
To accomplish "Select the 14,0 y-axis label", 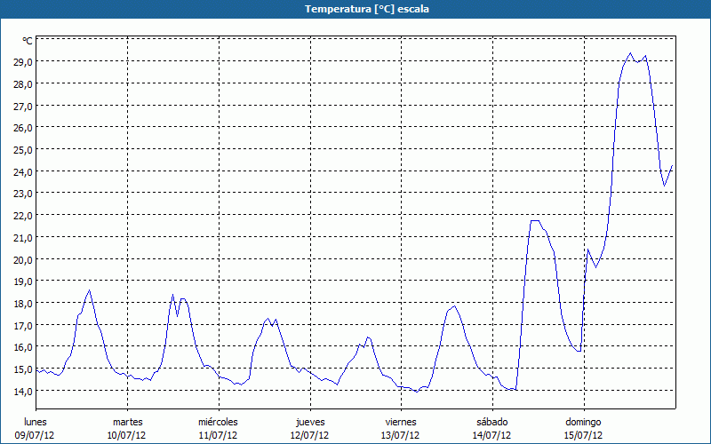I will (x=23, y=391).
